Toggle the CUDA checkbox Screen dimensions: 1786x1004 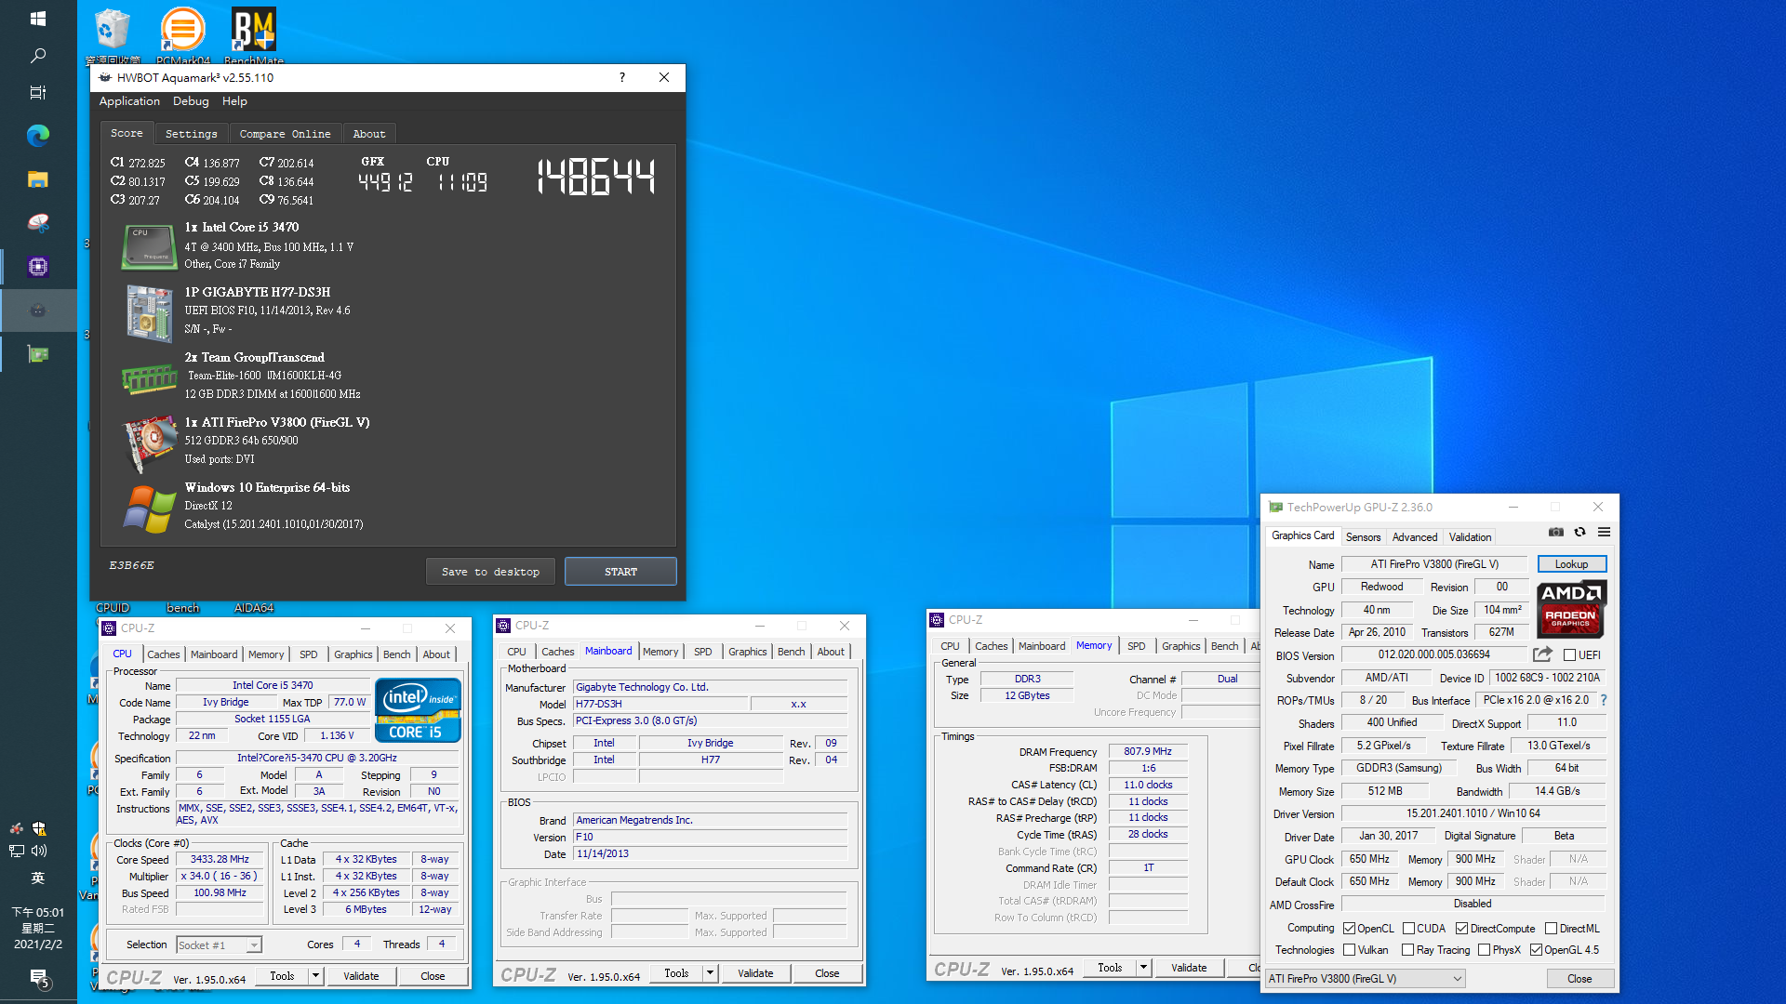pos(1408,929)
